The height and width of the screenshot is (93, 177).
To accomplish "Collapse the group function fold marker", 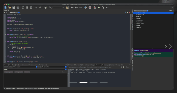I will [6, 35].
